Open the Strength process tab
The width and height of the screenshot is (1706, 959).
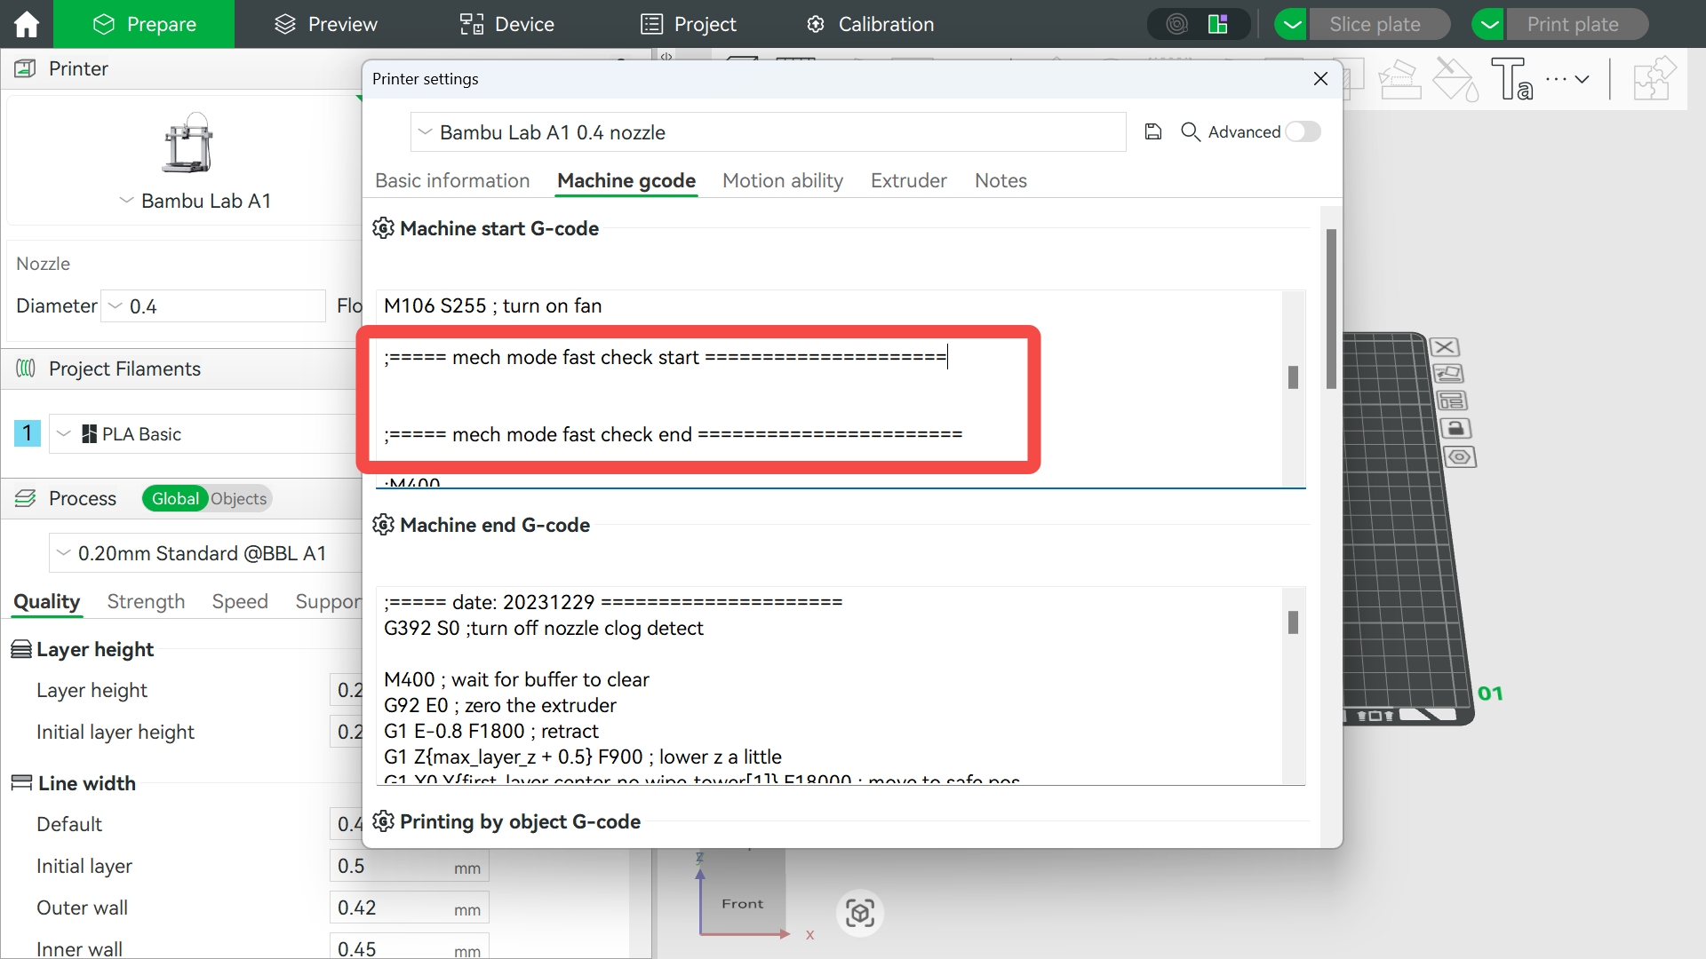click(x=146, y=601)
